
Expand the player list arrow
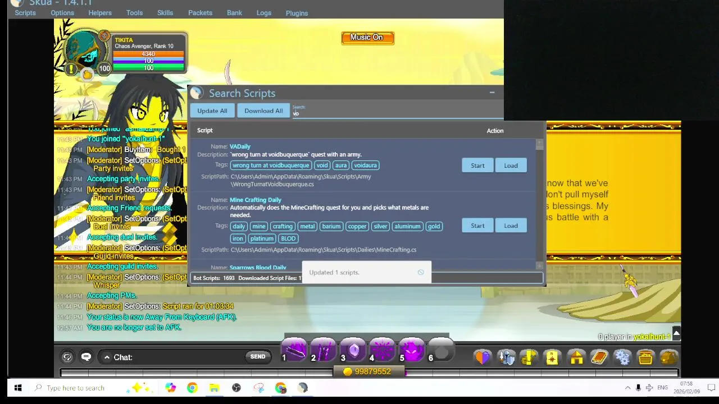click(x=676, y=334)
